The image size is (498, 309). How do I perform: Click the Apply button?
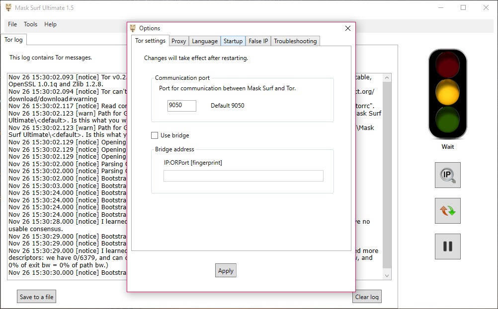click(x=226, y=271)
